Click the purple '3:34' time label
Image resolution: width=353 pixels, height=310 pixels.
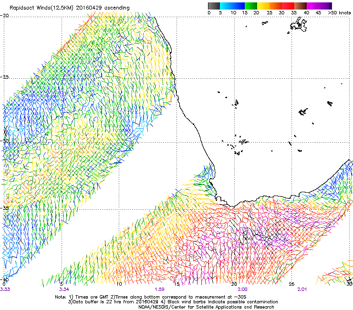[64, 289]
